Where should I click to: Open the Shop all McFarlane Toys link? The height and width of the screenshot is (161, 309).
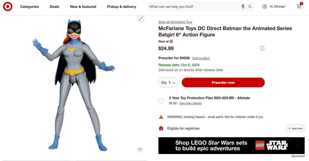(175, 22)
